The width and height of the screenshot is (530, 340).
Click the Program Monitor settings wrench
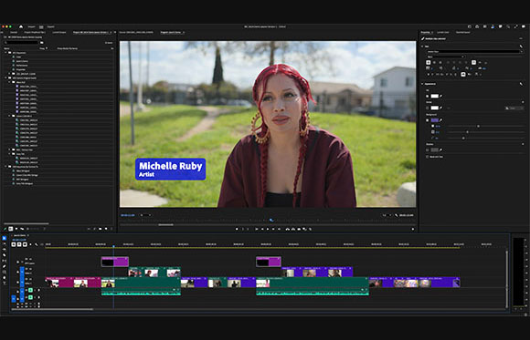(x=397, y=215)
